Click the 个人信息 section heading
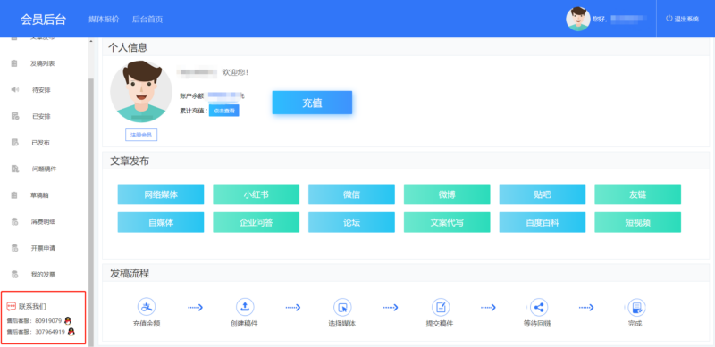Screen dimensions: 715x347 click(x=128, y=47)
